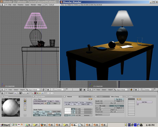Open the Render menu

[x=33, y=5]
